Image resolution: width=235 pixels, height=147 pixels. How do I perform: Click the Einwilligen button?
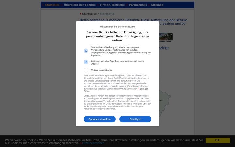point(135,119)
